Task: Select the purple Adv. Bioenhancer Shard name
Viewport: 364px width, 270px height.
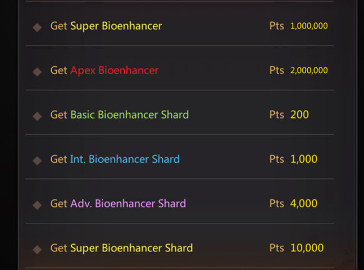Action: point(128,203)
